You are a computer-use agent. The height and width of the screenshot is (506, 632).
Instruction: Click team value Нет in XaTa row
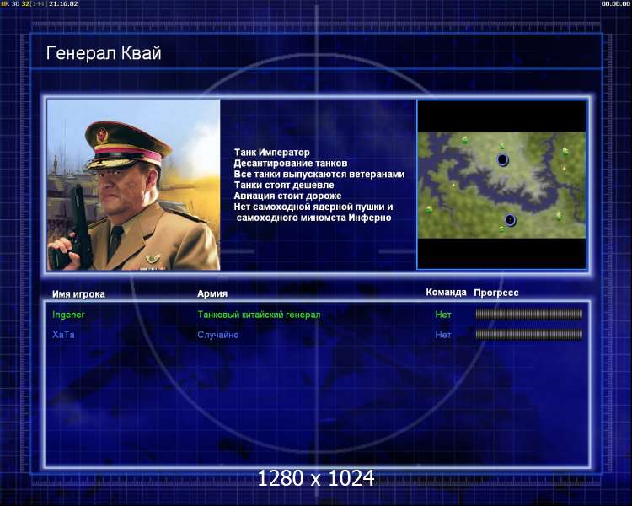443,335
